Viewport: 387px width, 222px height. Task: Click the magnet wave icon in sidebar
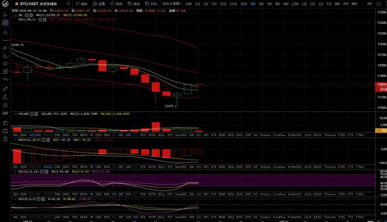[5, 113]
